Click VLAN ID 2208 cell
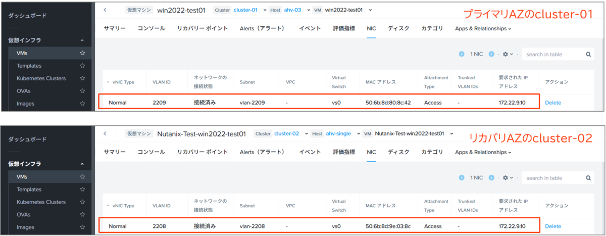The width and height of the screenshot is (606, 236). (159, 226)
